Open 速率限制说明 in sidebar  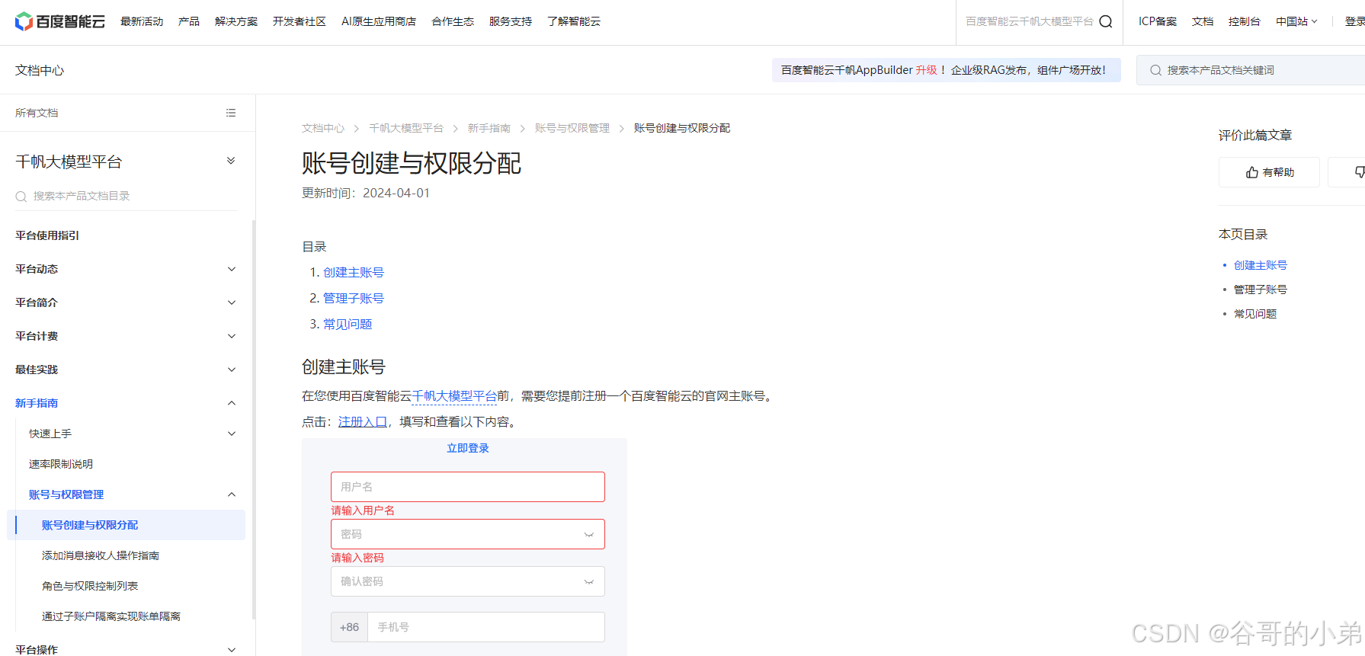tap(61, 464)
